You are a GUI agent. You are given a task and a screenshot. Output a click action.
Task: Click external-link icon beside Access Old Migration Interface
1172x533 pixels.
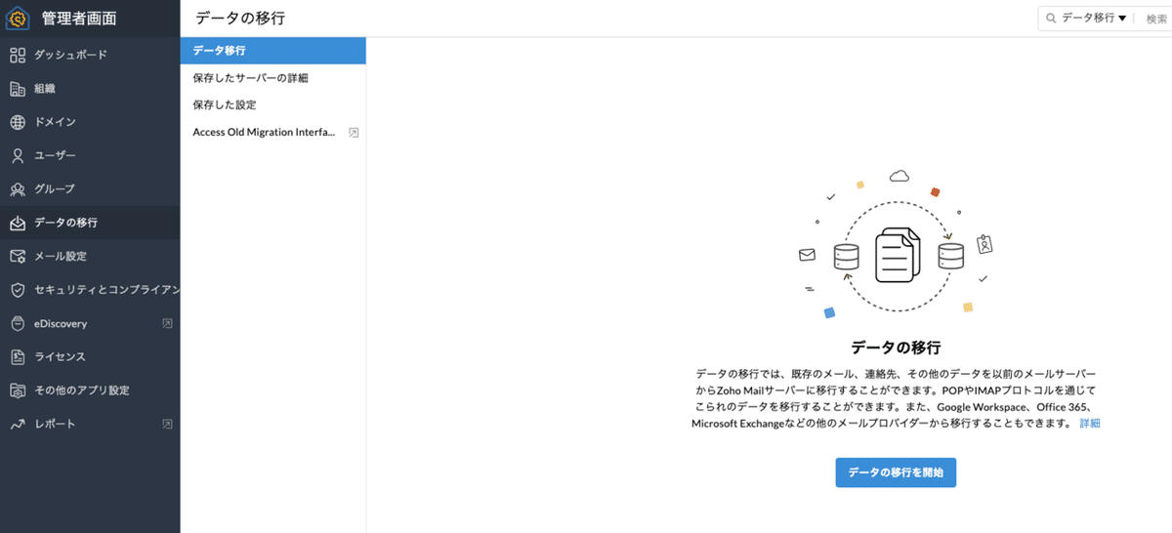354,132
